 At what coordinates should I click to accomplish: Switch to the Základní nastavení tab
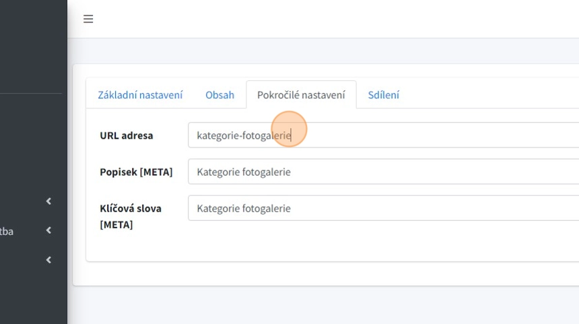[140, 95]
